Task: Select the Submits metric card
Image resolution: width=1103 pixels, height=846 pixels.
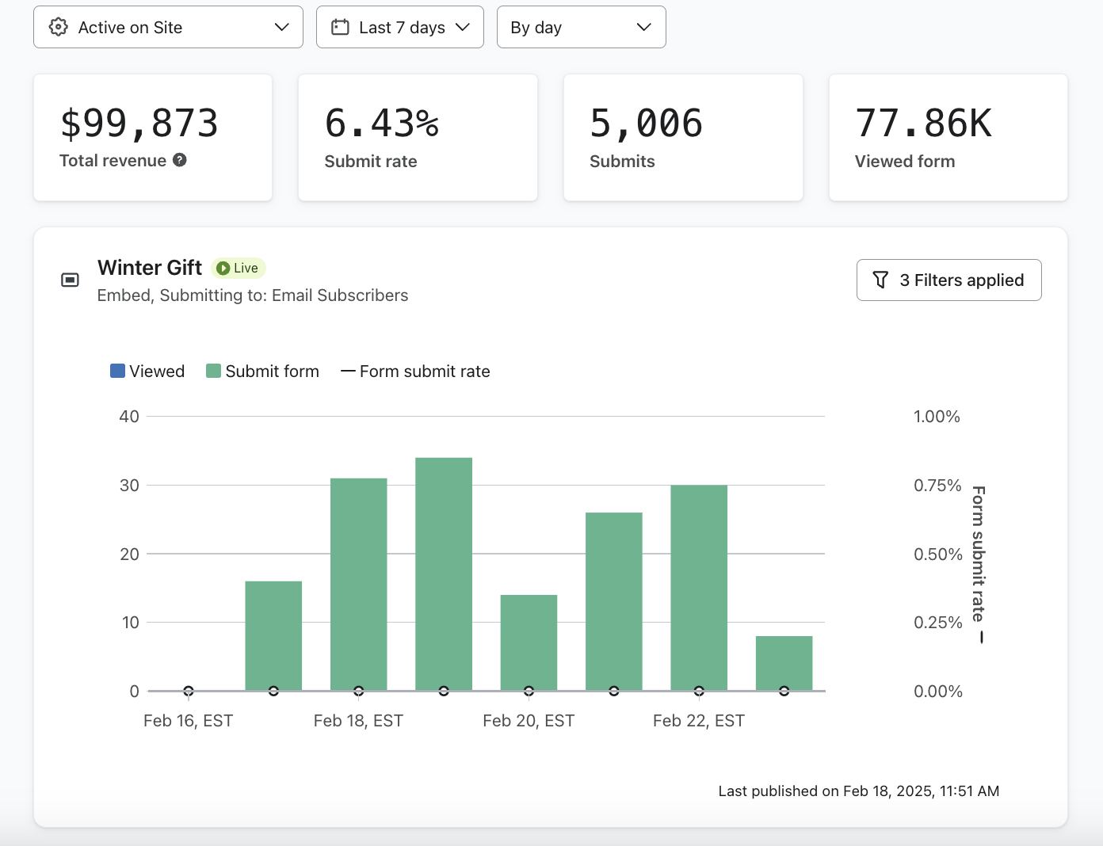Action: (x=683, y=138)
